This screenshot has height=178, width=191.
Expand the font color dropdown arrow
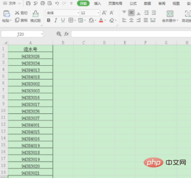point(105,20)
